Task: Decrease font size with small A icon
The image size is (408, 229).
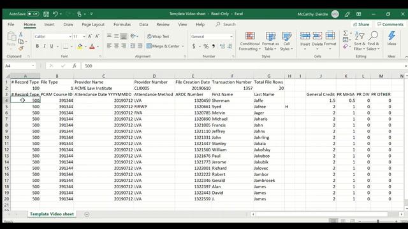Action: (97, 37)
